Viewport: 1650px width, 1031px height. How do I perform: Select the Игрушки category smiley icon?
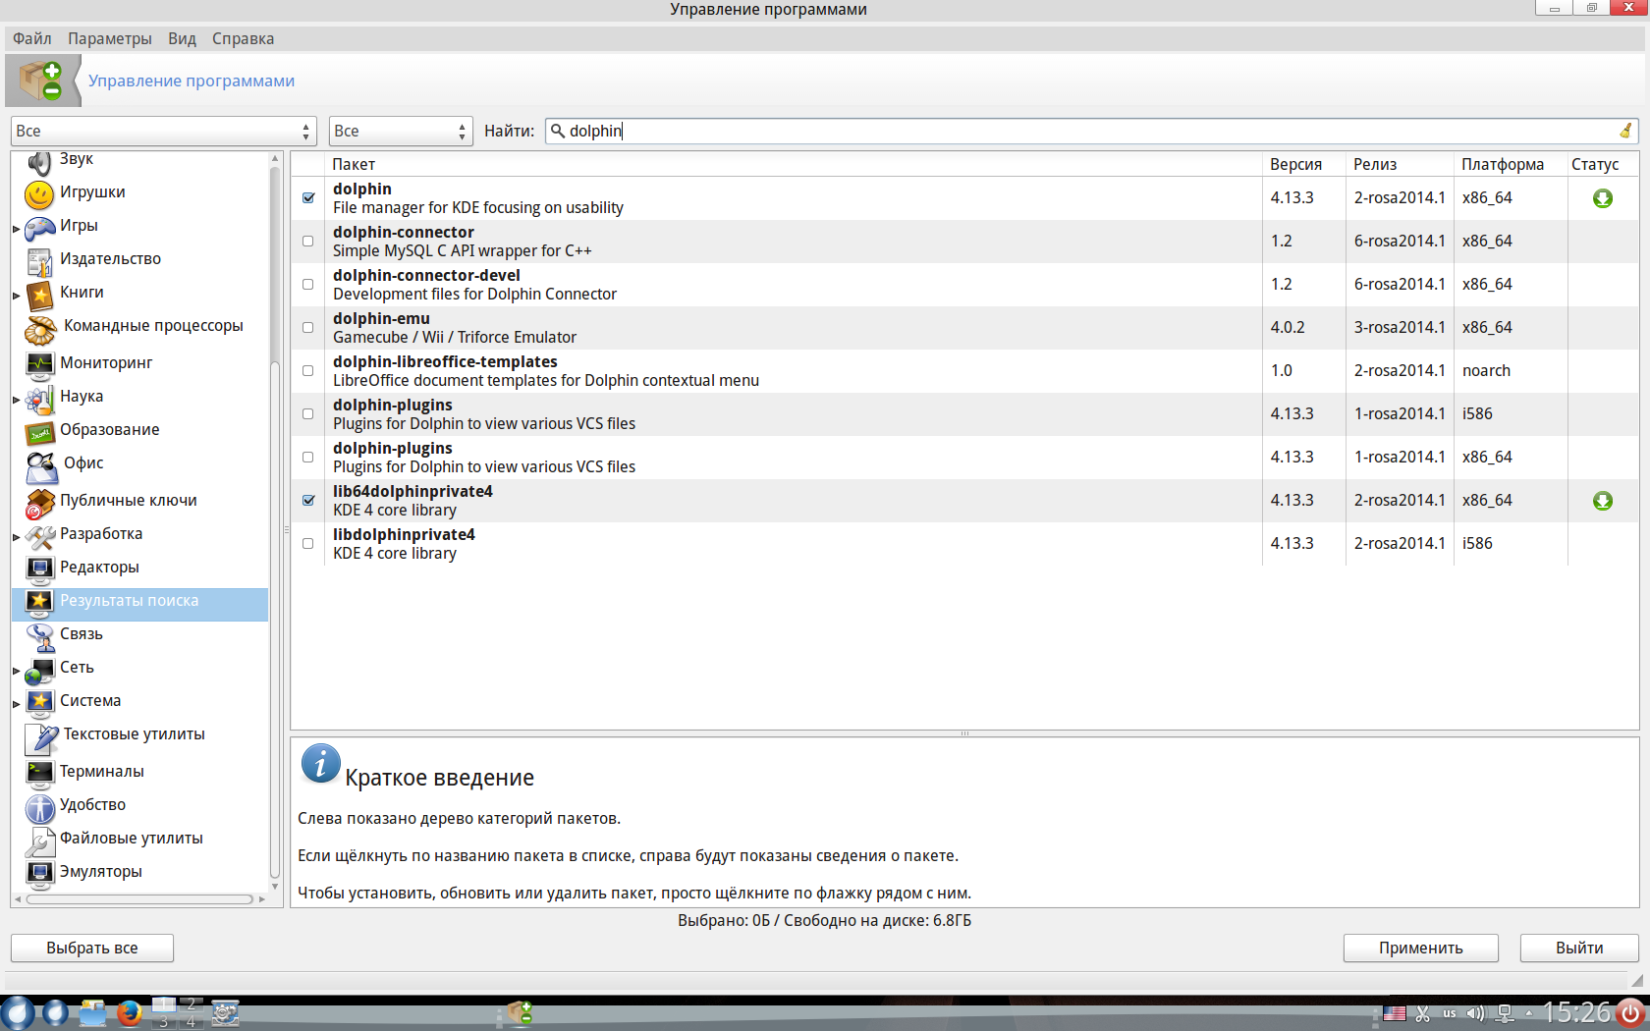coord(39,193)
